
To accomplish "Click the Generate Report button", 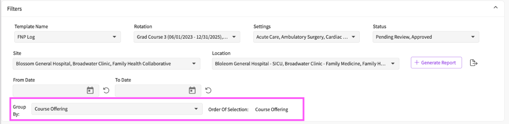I will click(x=436, y=63).
